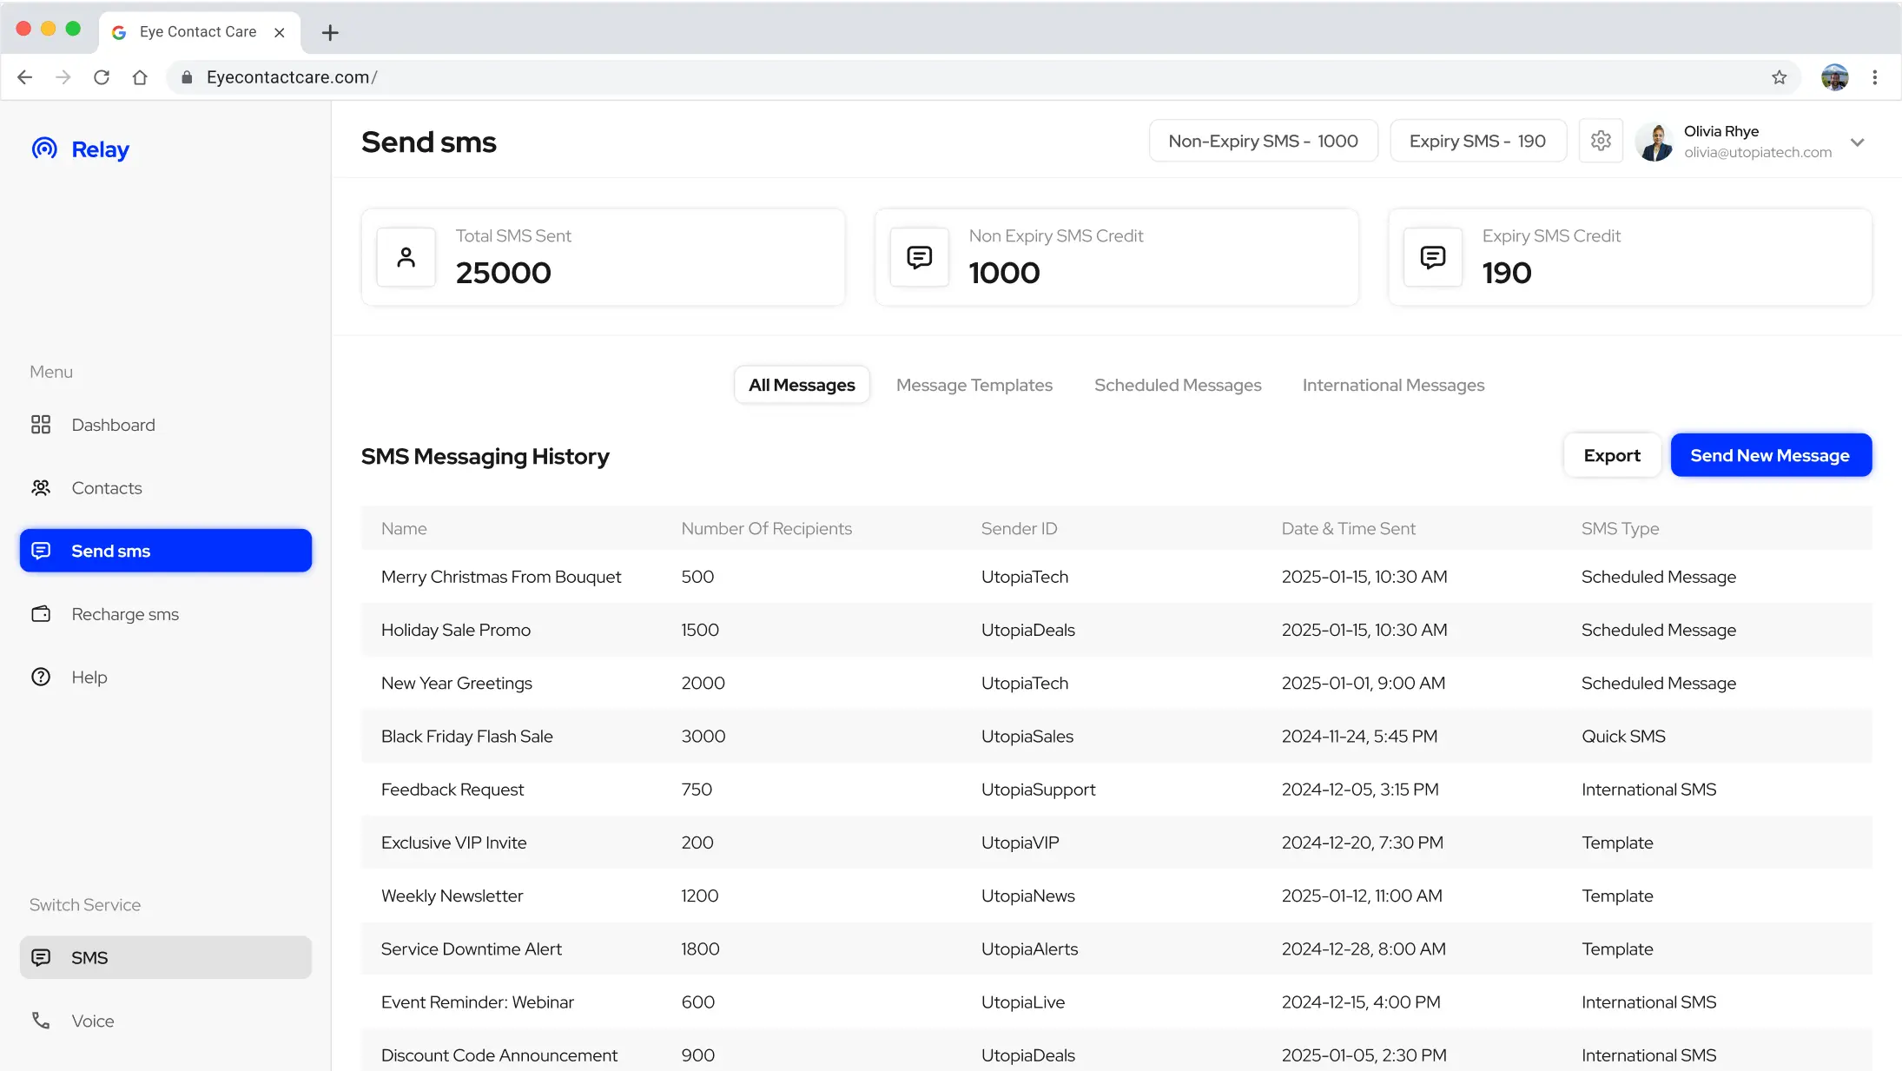This screenshot has height=1071, width=1902.
Task: Click the Help question mark icon
Action: pos(41,678)
